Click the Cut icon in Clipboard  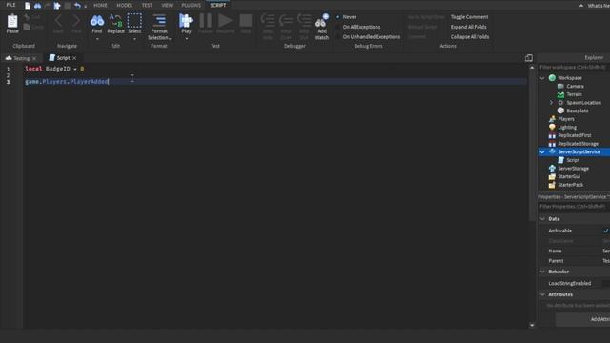pyautogui.click(x=27, y=17)
